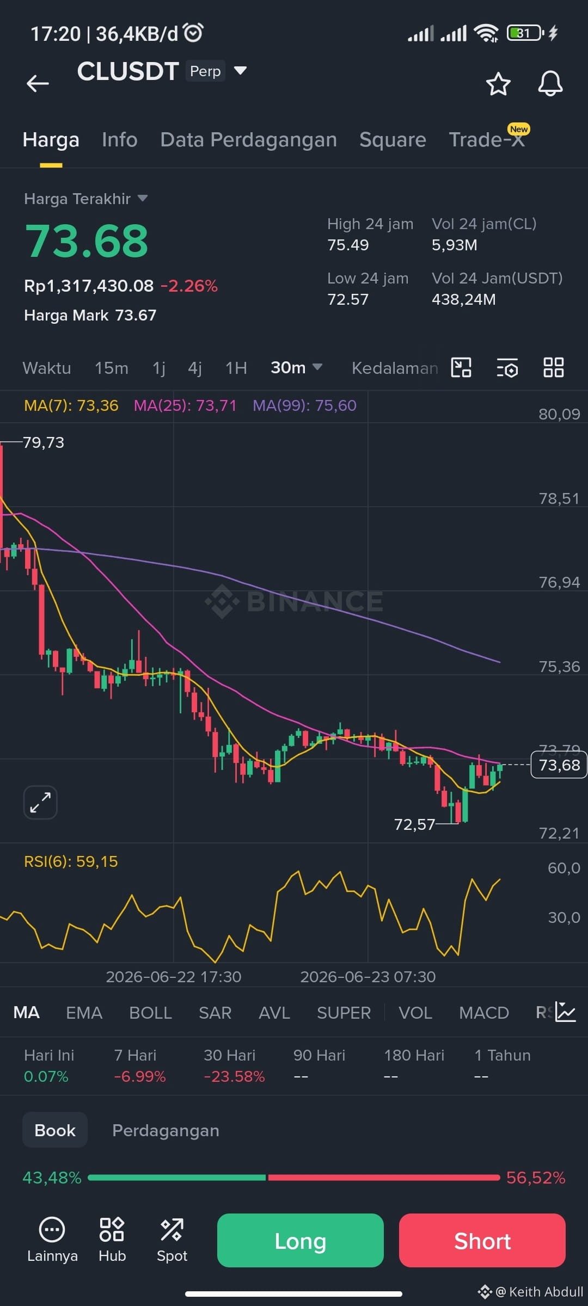Tap the 72,57 low marker on chart
This screenshot has width=588, height=1306.
[x=414, y=824]
